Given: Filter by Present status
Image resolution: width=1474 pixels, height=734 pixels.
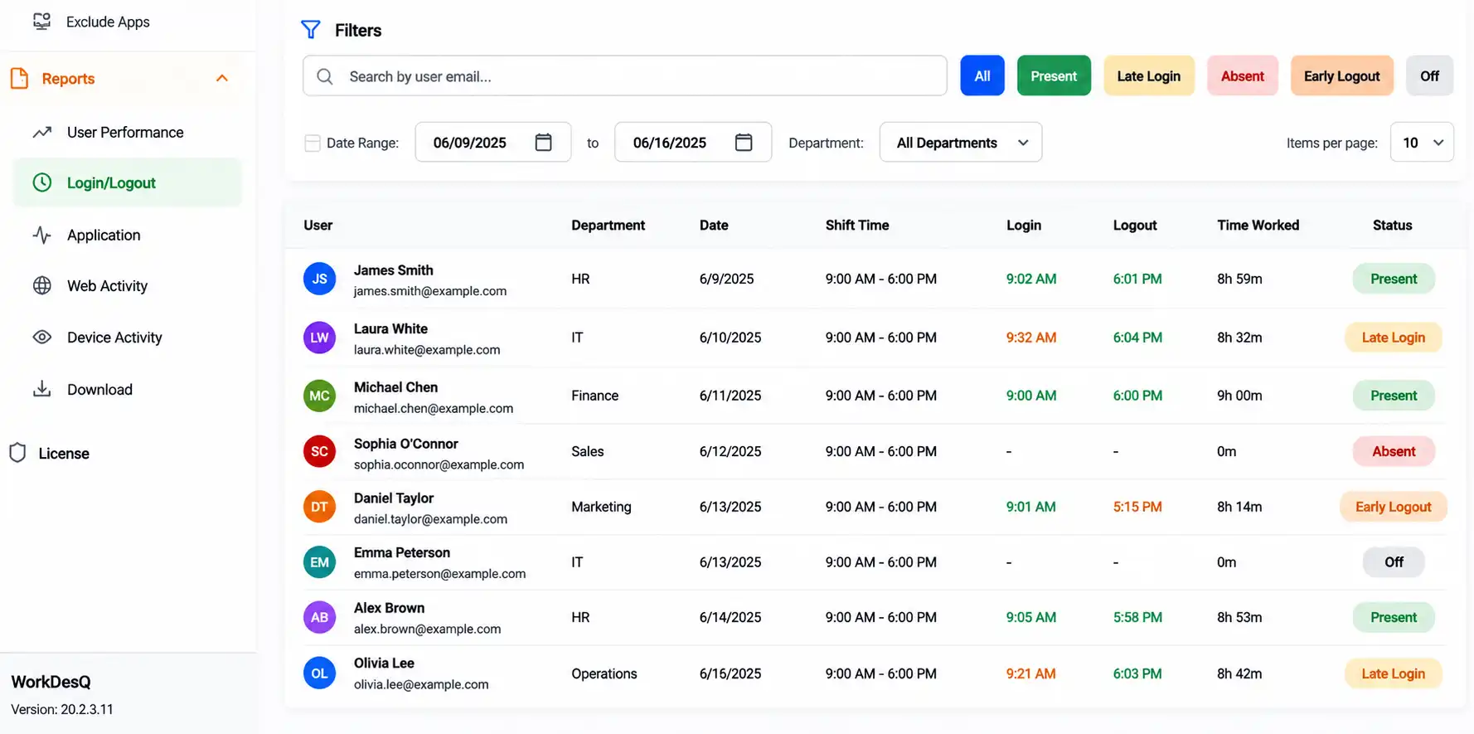Looking at the screenshot, I should [1054, 75].
